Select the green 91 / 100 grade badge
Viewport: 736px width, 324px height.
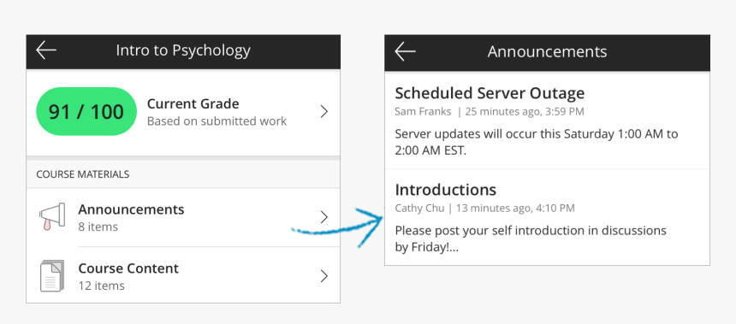pos(86,112)
